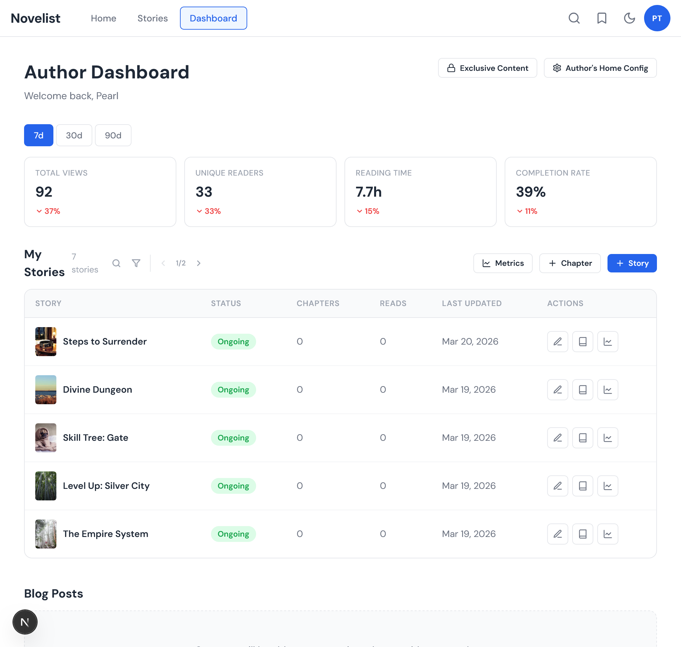Open the filter for My Stories
The width and height of the screenshot is (681, 647).
[136, 263]
